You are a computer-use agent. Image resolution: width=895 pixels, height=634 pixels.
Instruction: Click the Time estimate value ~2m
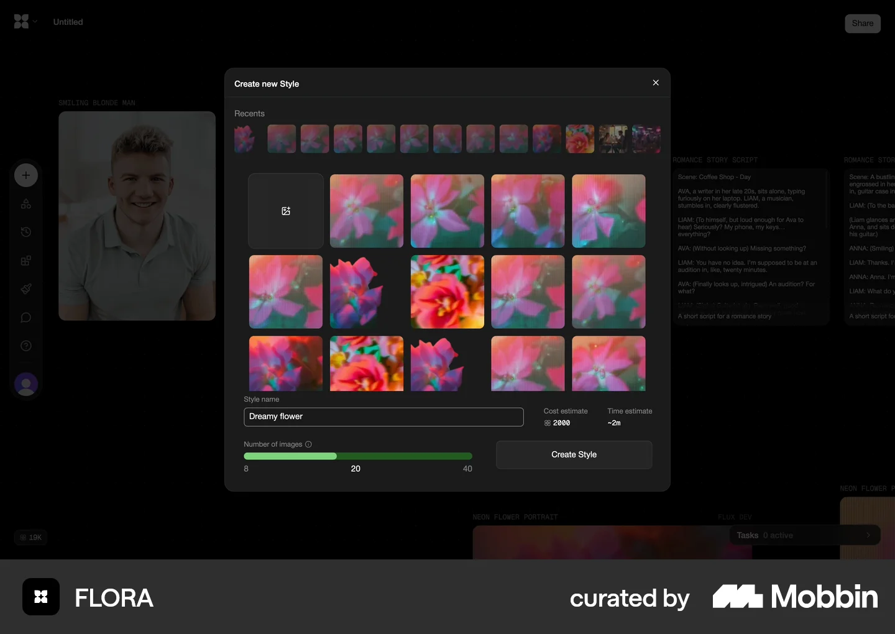point(614,423)
